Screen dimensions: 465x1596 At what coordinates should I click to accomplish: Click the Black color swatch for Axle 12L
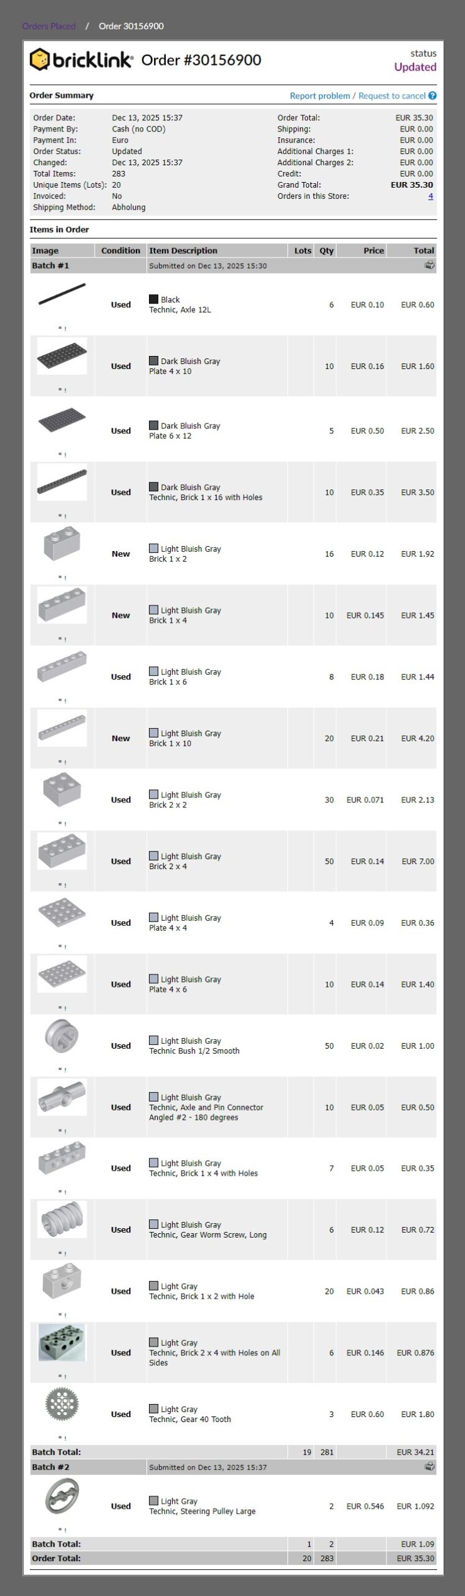pos(153,299)
